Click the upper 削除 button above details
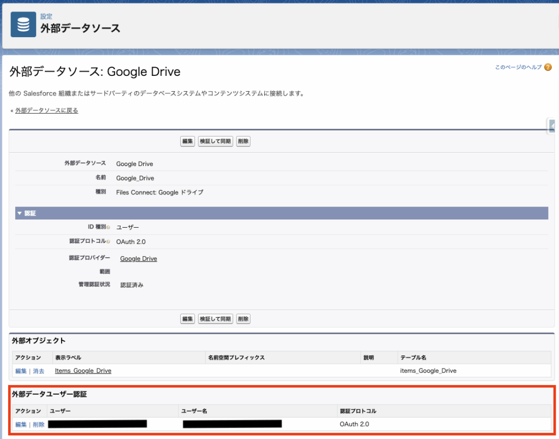 (x=243, y=141)
